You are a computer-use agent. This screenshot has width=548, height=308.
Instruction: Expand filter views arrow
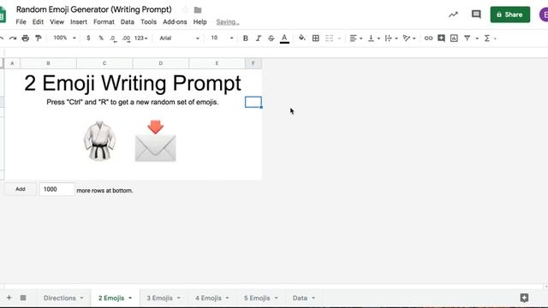[x=477, y=38]
